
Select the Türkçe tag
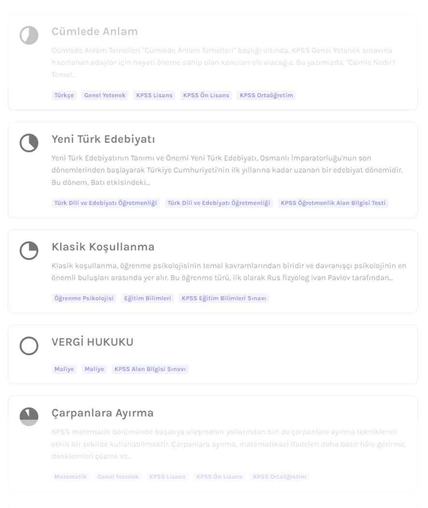point(64,95)
